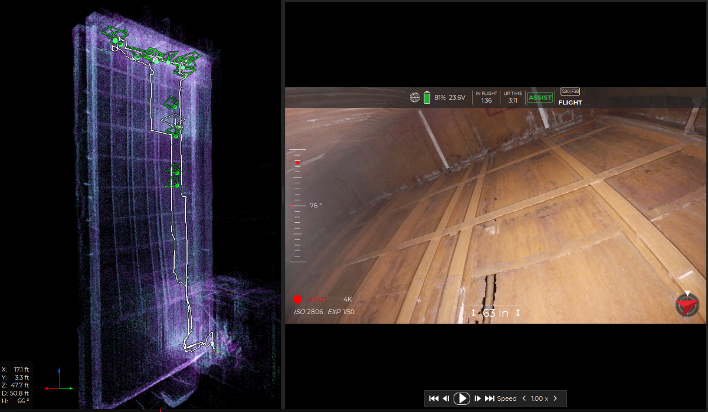Click the green ASSIST mode badge
708x412 pixels.
(x=540, y=97)
